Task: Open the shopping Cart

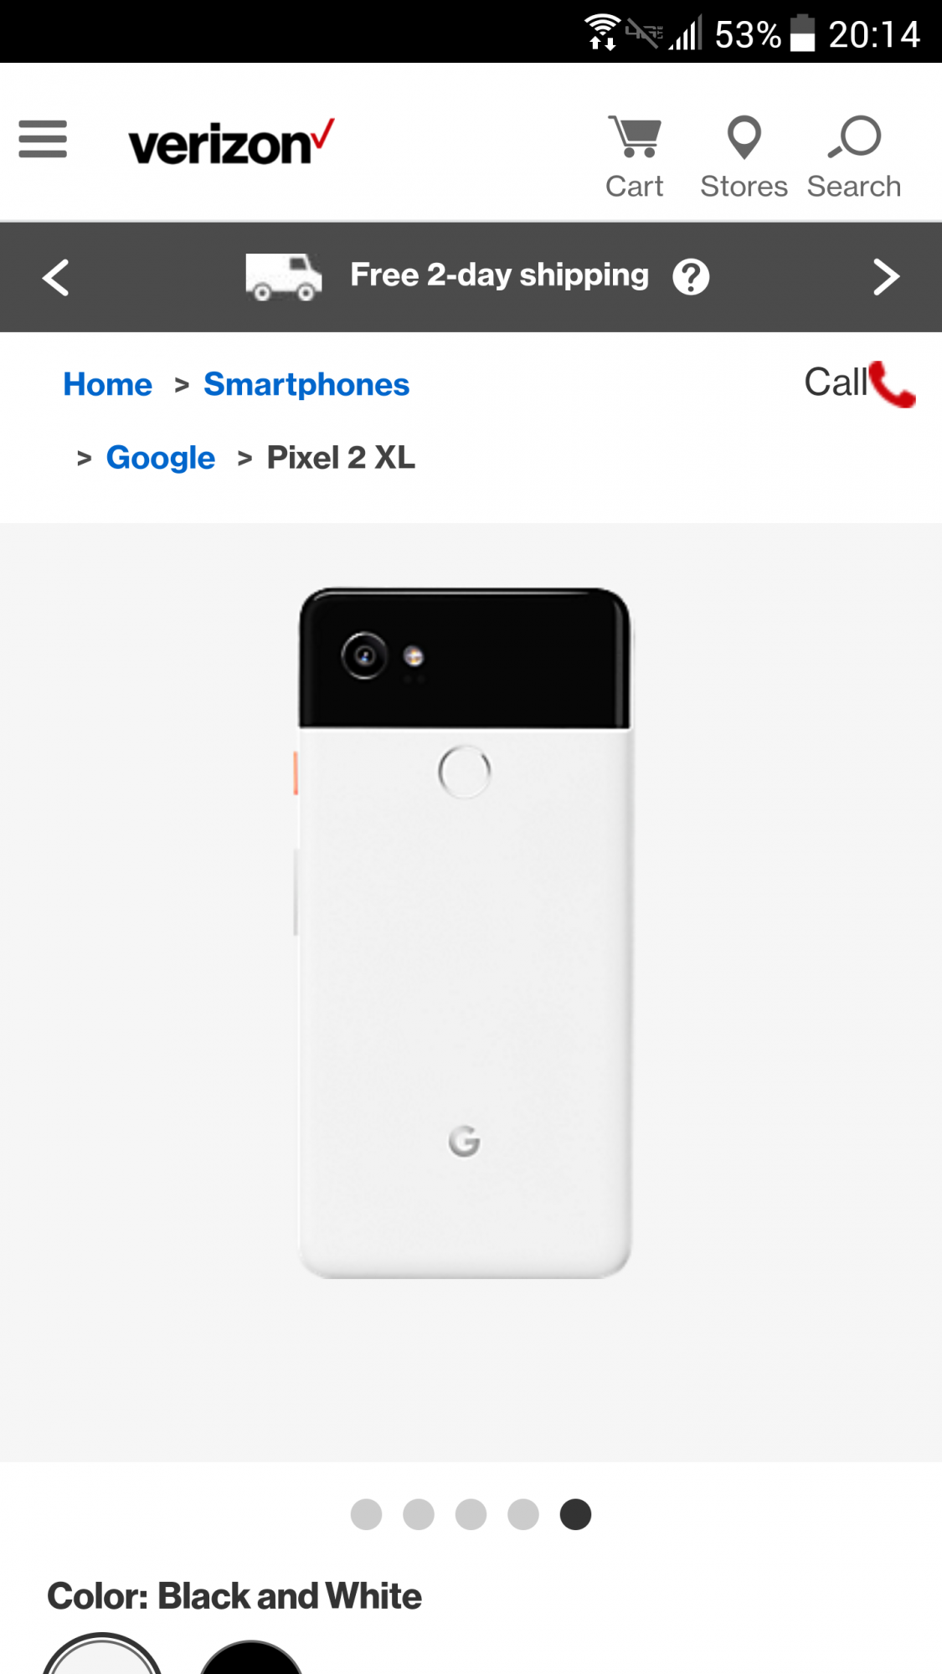Action: pos(635,157)
